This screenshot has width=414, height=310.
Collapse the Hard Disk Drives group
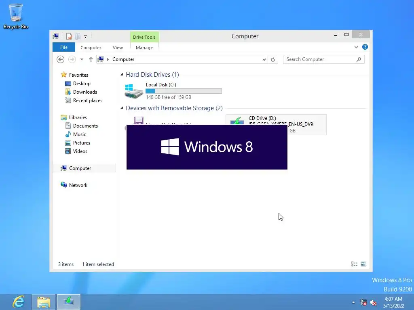coord(122,75)
